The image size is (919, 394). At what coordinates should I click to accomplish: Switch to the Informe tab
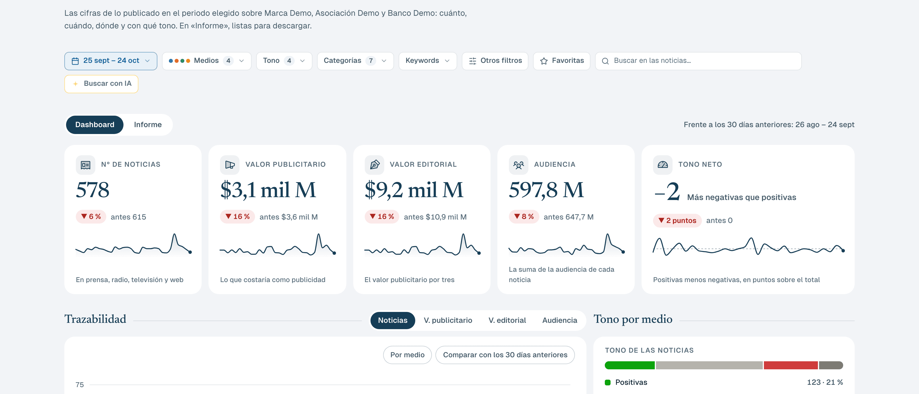[148, 125]
